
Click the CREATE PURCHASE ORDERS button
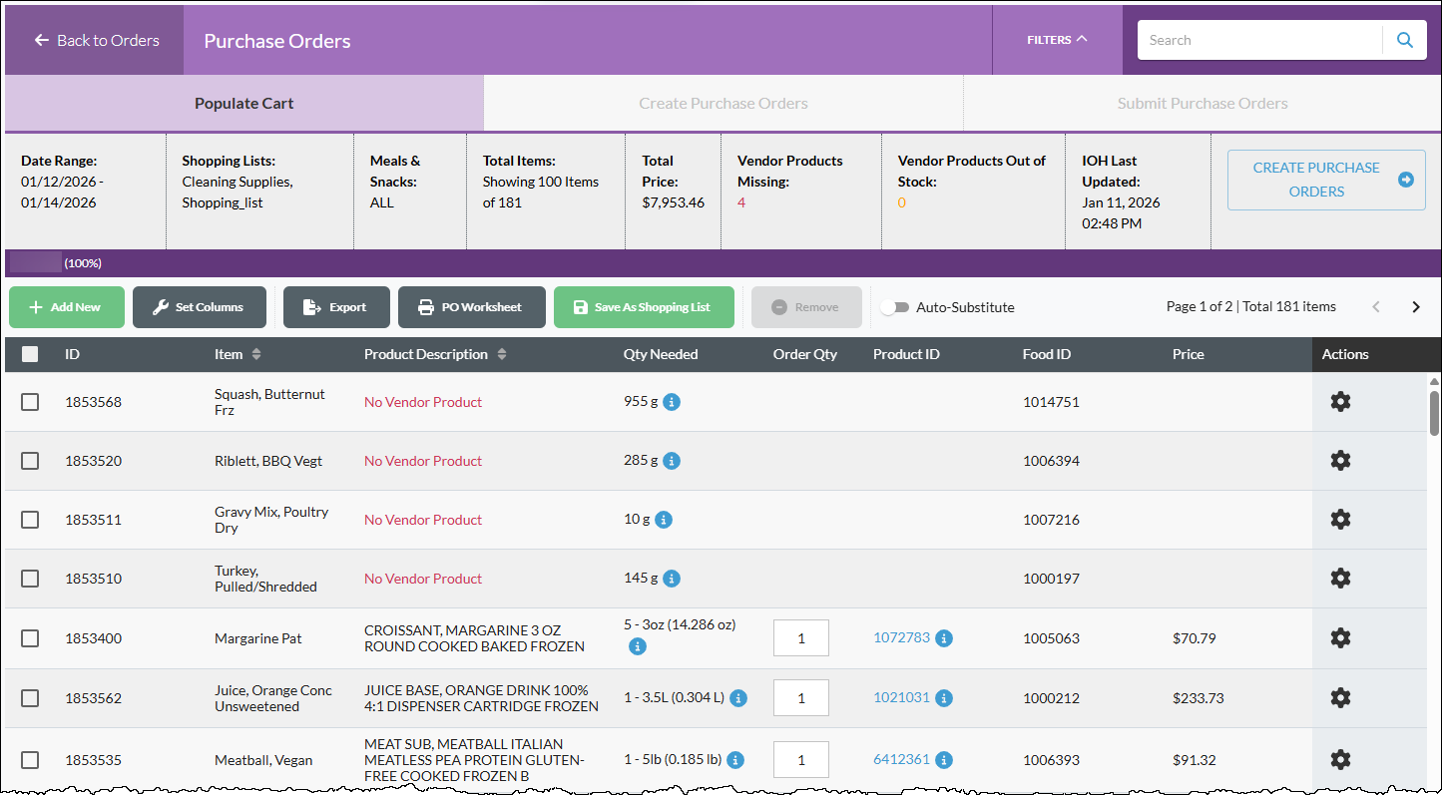click(x=1326, y=181)
